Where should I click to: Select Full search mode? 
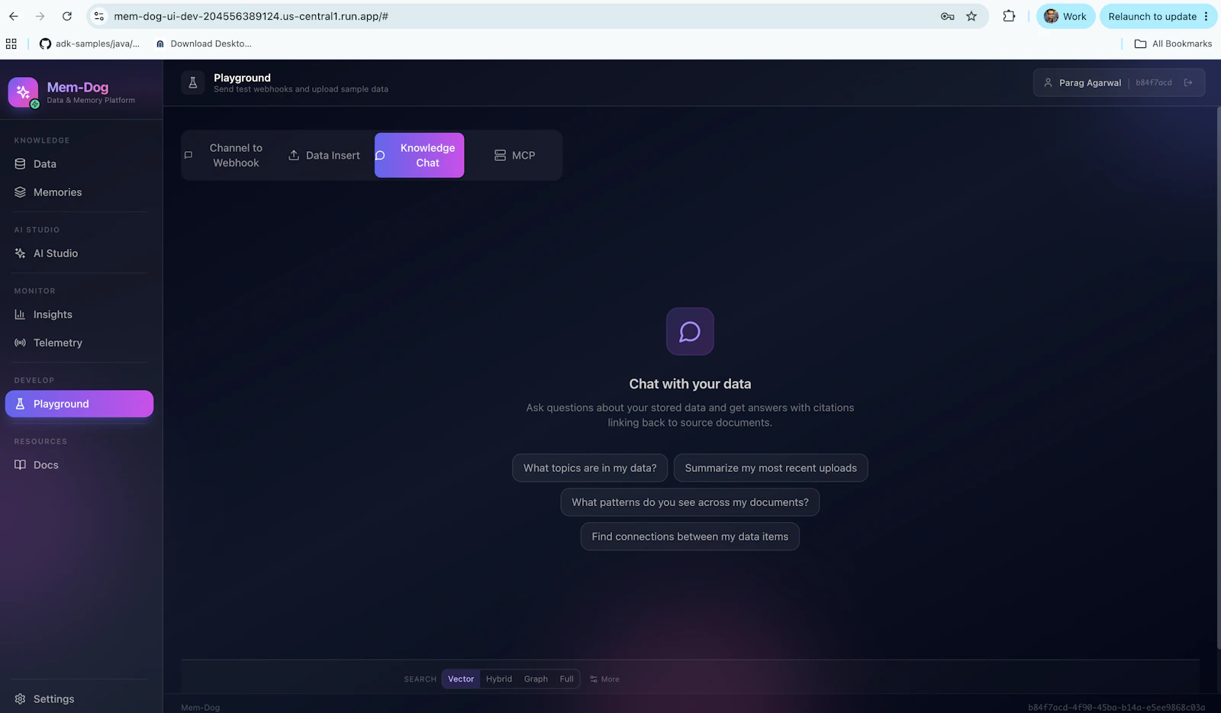click(566, 679)
